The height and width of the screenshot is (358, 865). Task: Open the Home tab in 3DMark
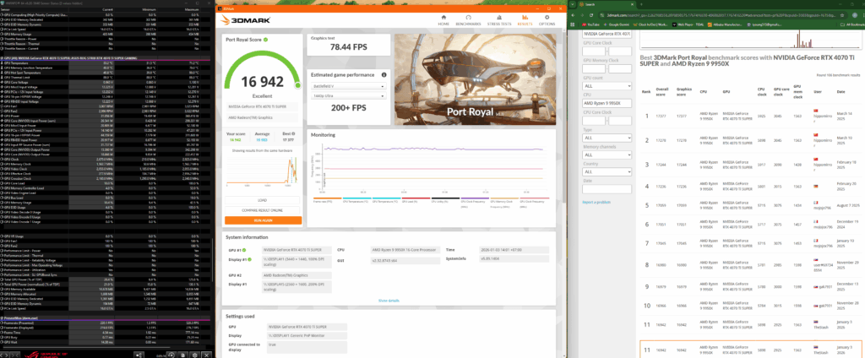443,20
